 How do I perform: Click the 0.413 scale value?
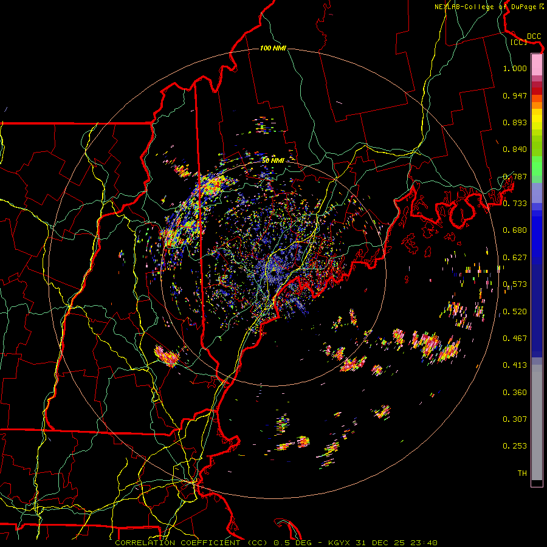[515, 365]
